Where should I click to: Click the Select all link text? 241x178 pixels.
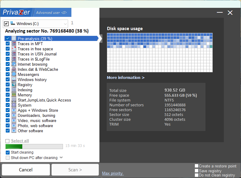(x=20, y=141)
